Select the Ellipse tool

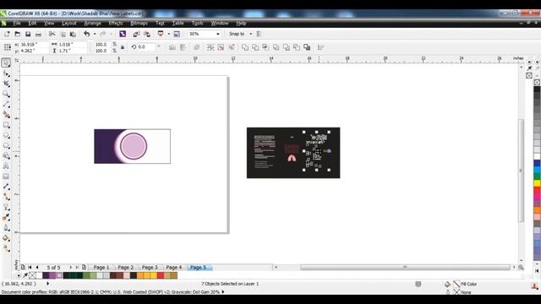[x=6, y=135]
